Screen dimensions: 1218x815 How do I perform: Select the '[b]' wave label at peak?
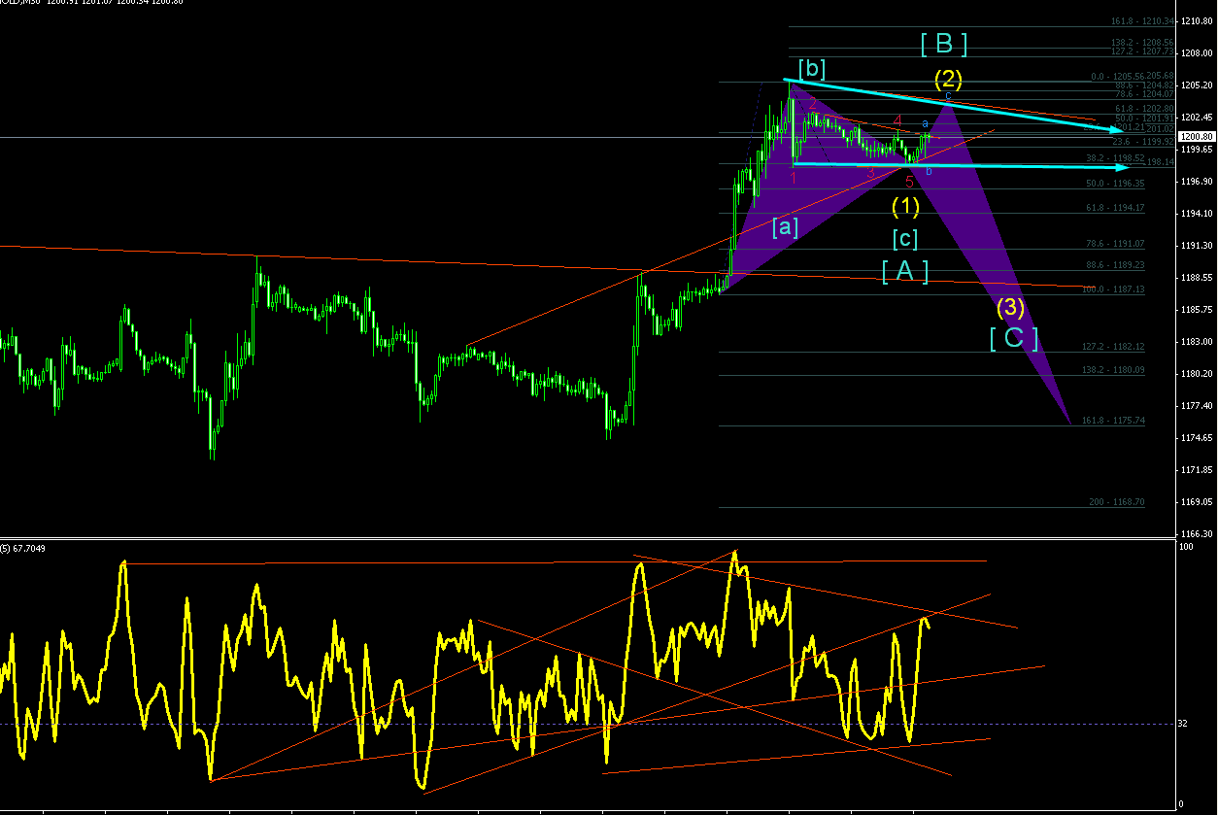[812, 68]
